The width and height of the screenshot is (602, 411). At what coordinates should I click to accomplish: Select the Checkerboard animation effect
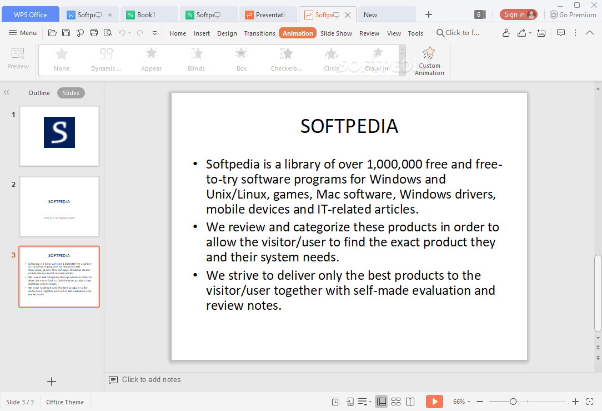point(286,60)
